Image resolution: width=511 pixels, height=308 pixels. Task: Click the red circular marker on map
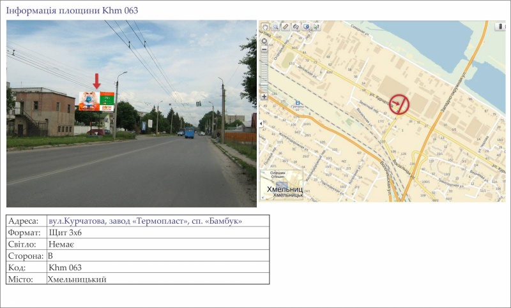399,104
